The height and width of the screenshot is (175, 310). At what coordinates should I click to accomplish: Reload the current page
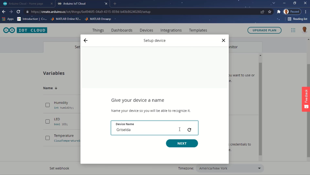click(18, 12)
